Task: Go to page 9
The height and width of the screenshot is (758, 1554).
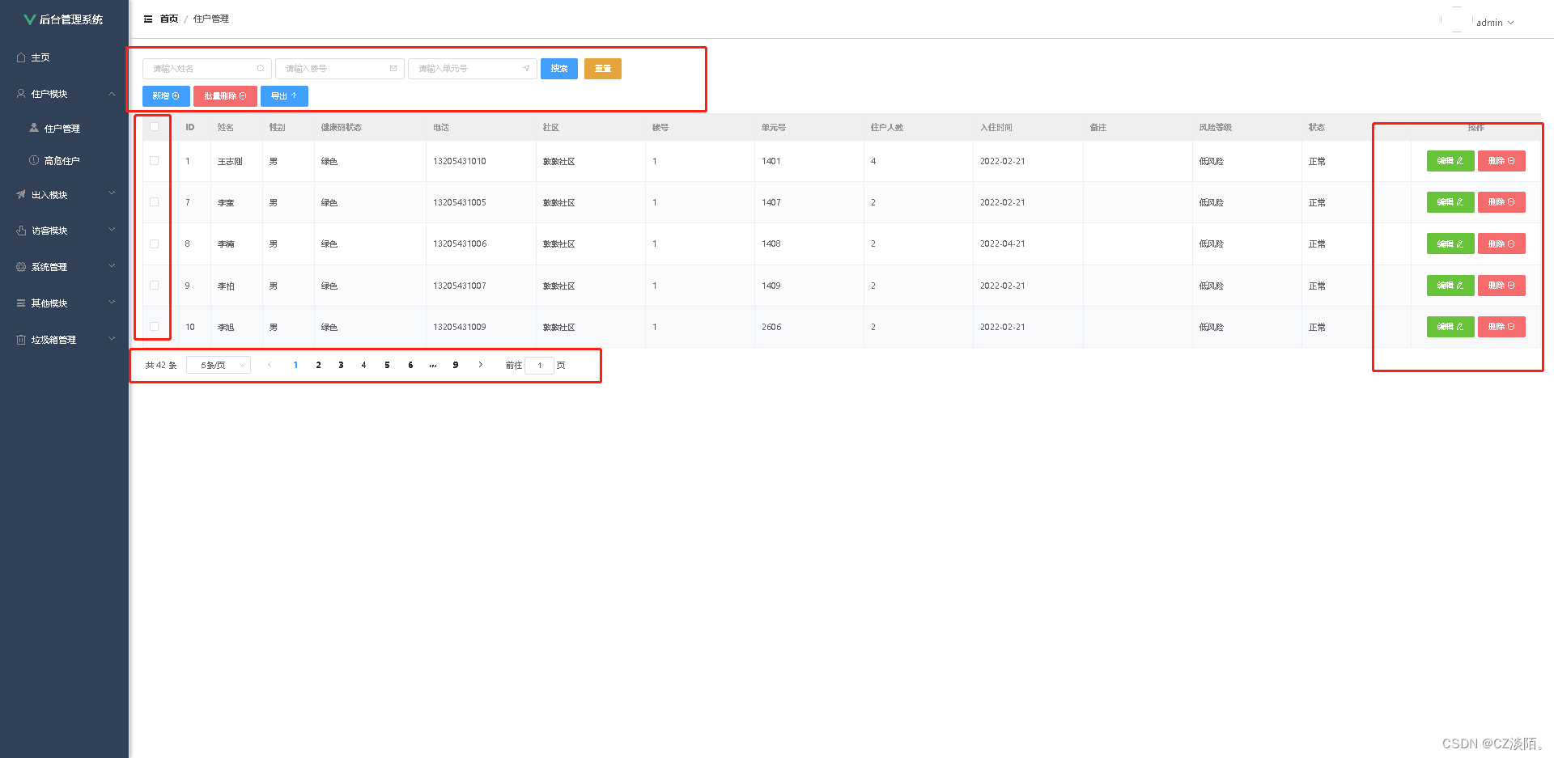Action: coord(456,365)
